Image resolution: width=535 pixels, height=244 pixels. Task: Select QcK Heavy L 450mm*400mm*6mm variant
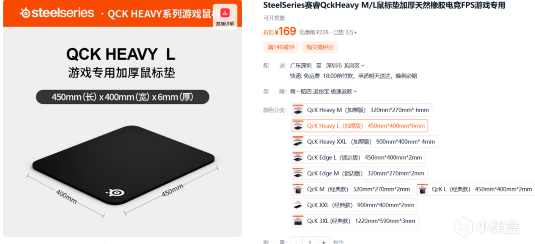[x=360, y=126]
